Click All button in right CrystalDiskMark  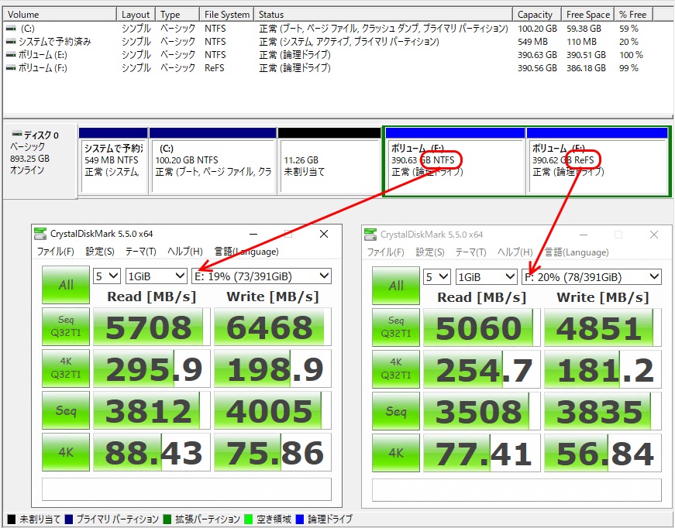click(396, 286)
